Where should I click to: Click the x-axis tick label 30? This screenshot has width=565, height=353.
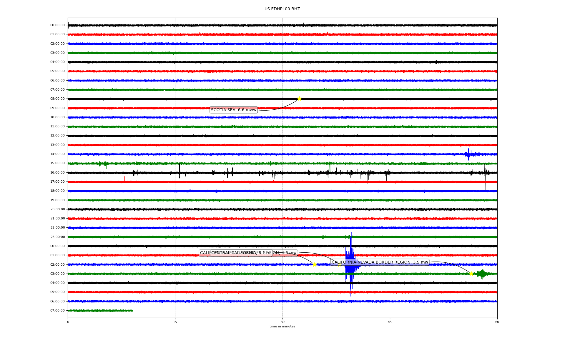[x=282, y=322]
